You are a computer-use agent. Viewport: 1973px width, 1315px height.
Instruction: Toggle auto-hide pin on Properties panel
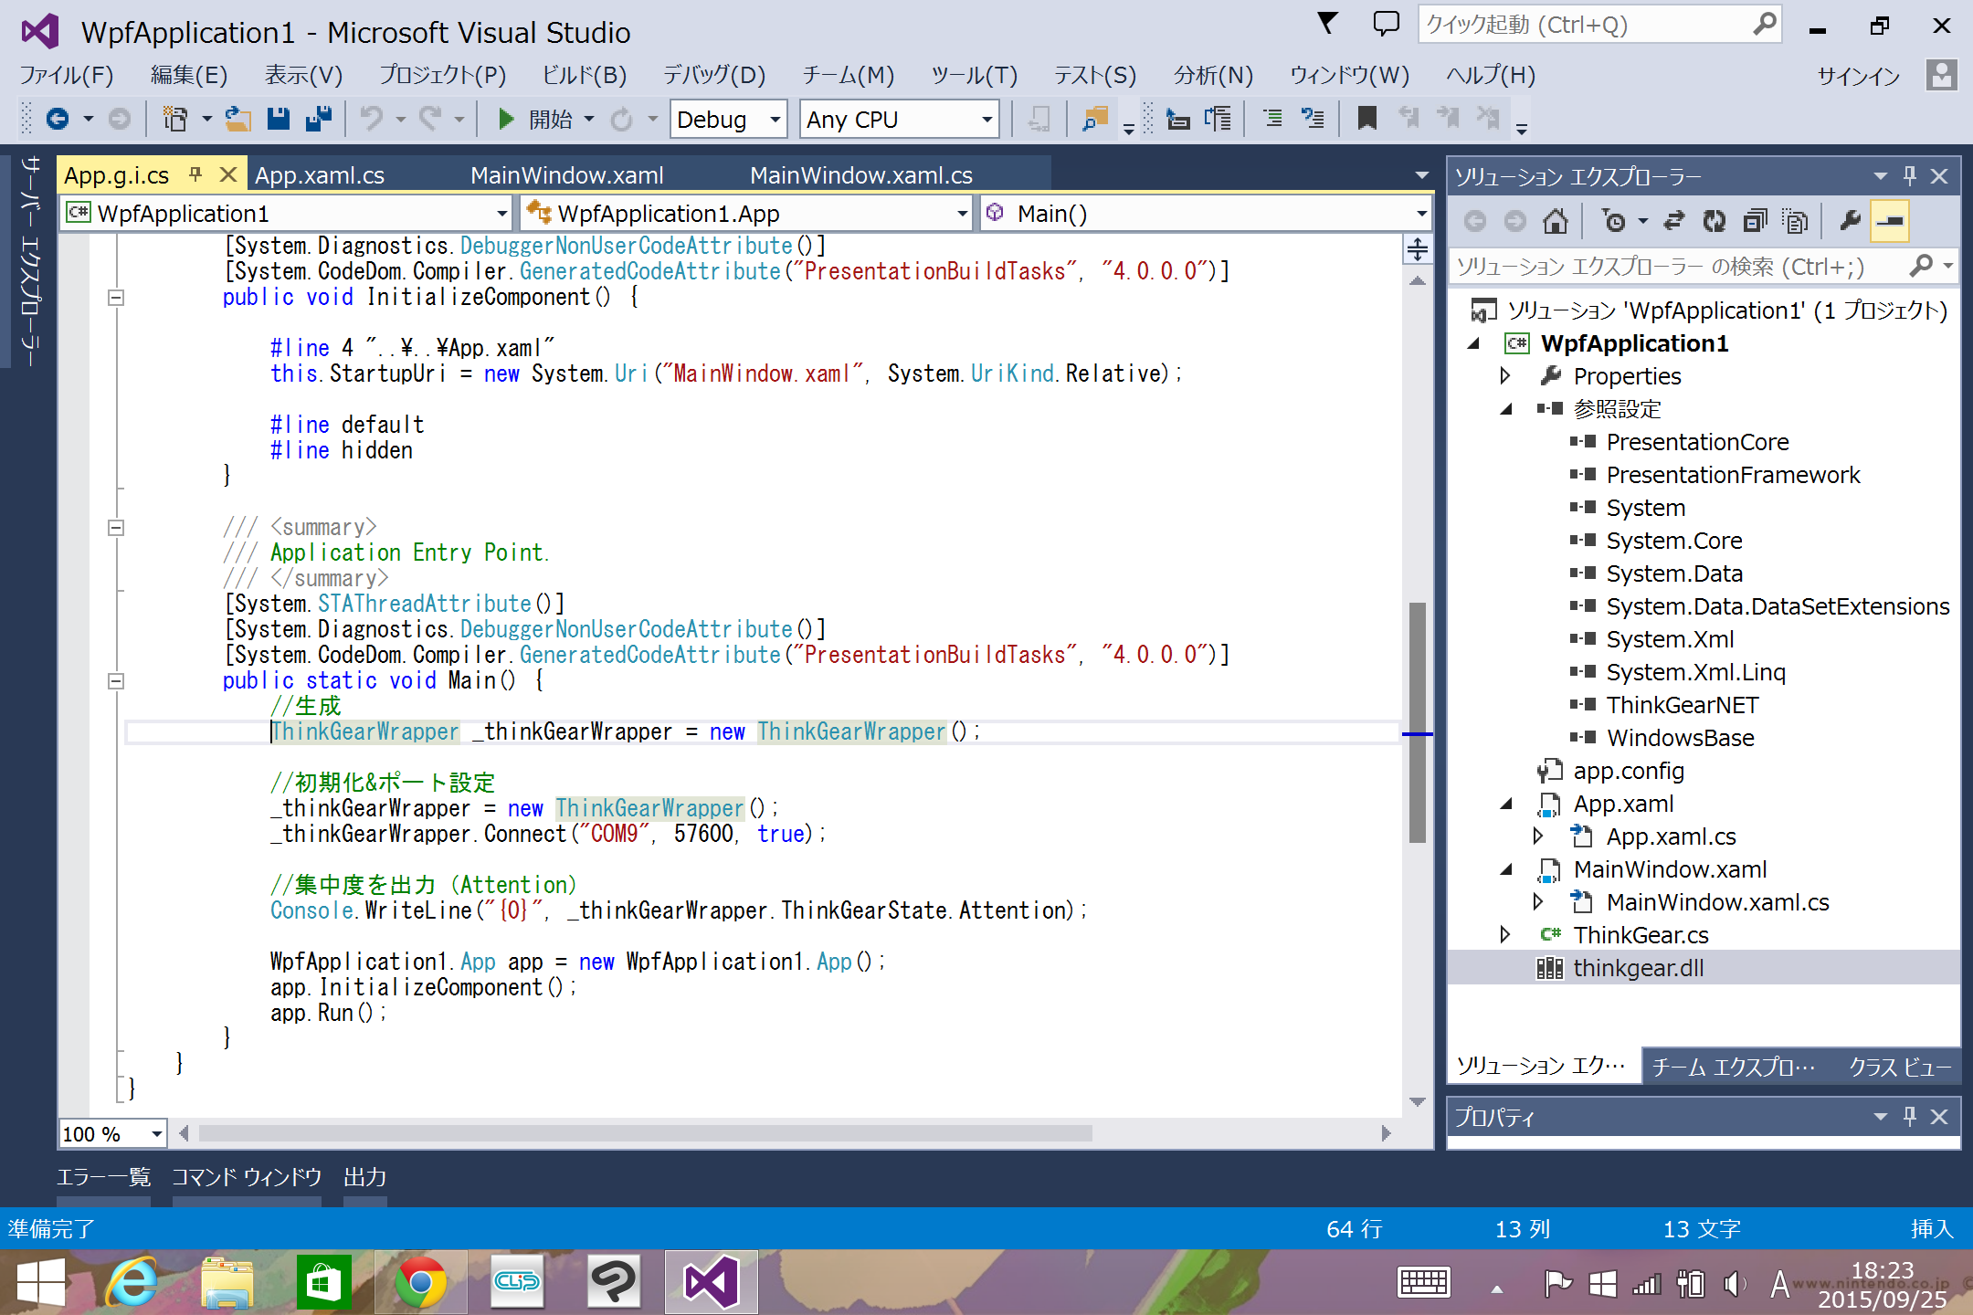coord(1910,1116)
